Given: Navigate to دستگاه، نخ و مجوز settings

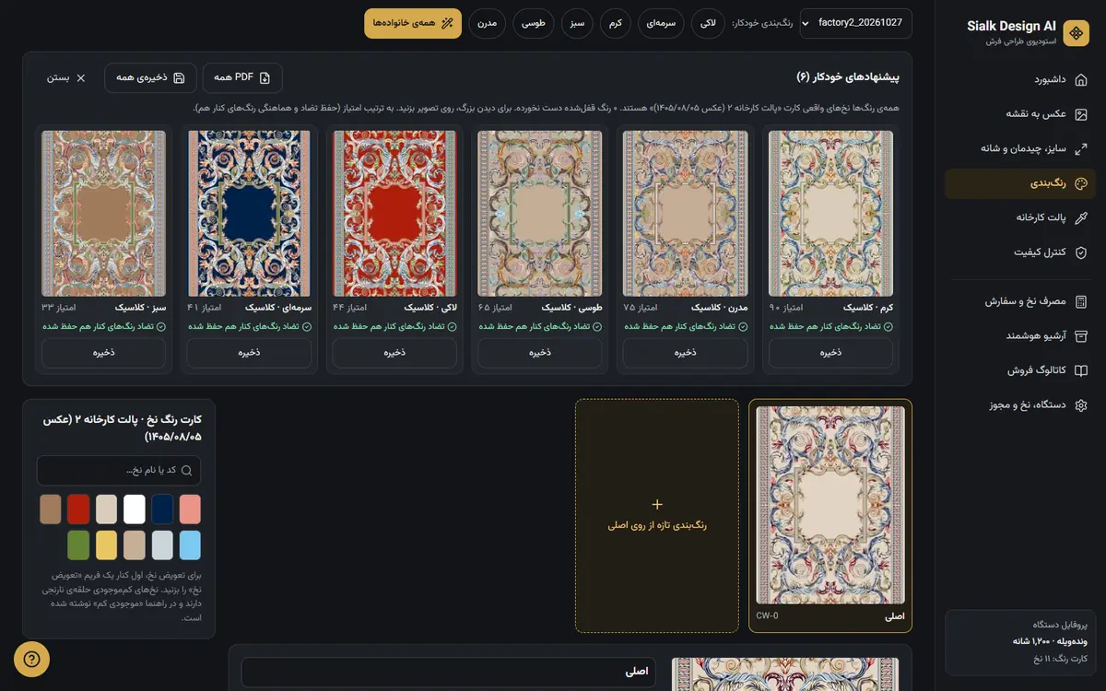Looking at the screenshot, I should [1020, 405].
